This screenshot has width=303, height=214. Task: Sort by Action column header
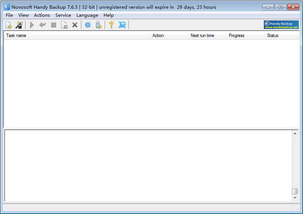click(169, 36)
